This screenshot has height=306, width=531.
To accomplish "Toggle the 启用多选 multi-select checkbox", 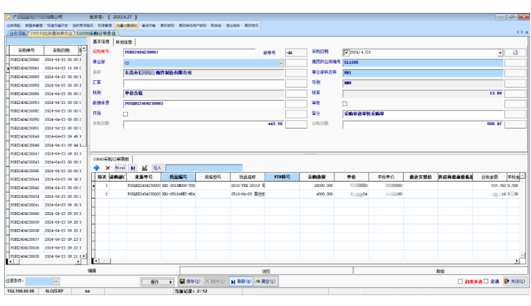I will [460, 282].
